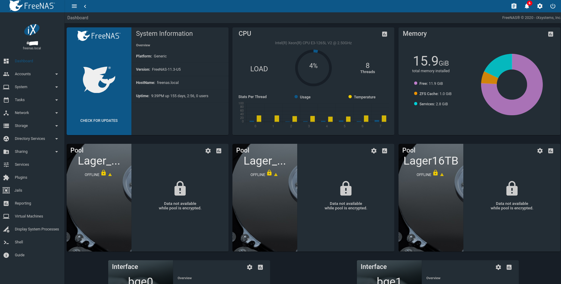Click the power button icon

point(553,6)
